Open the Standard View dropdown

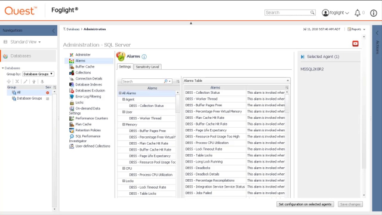click(25, 42)
